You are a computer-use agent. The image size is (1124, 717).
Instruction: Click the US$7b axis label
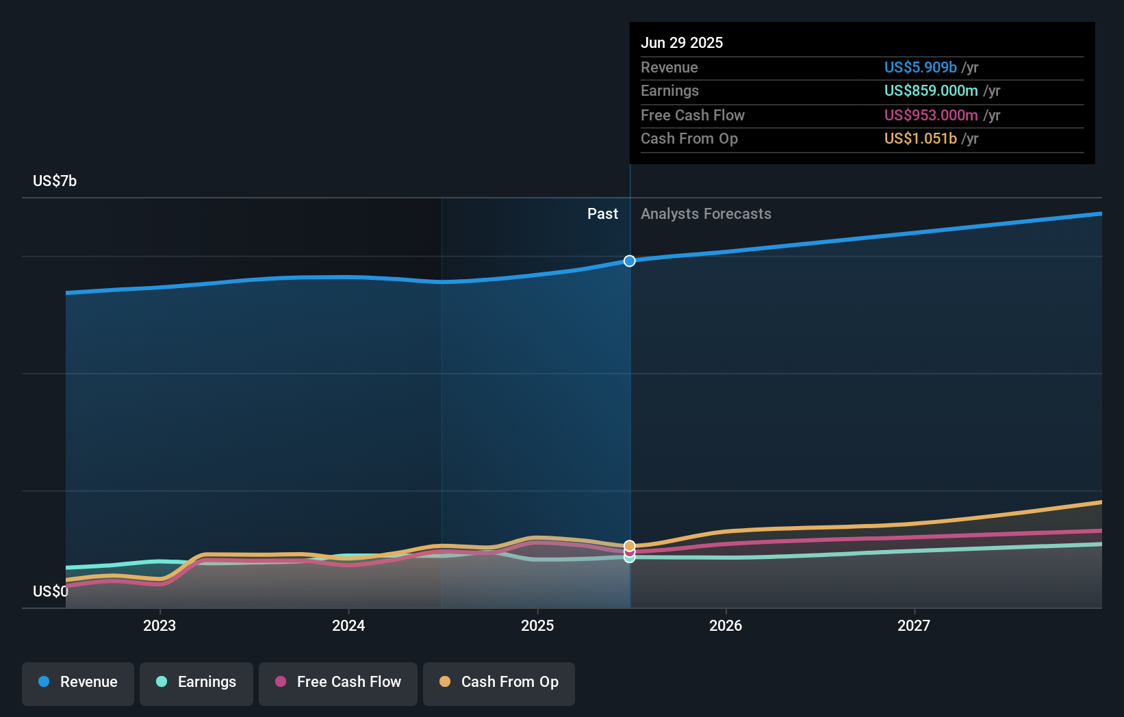click(55, 181)
